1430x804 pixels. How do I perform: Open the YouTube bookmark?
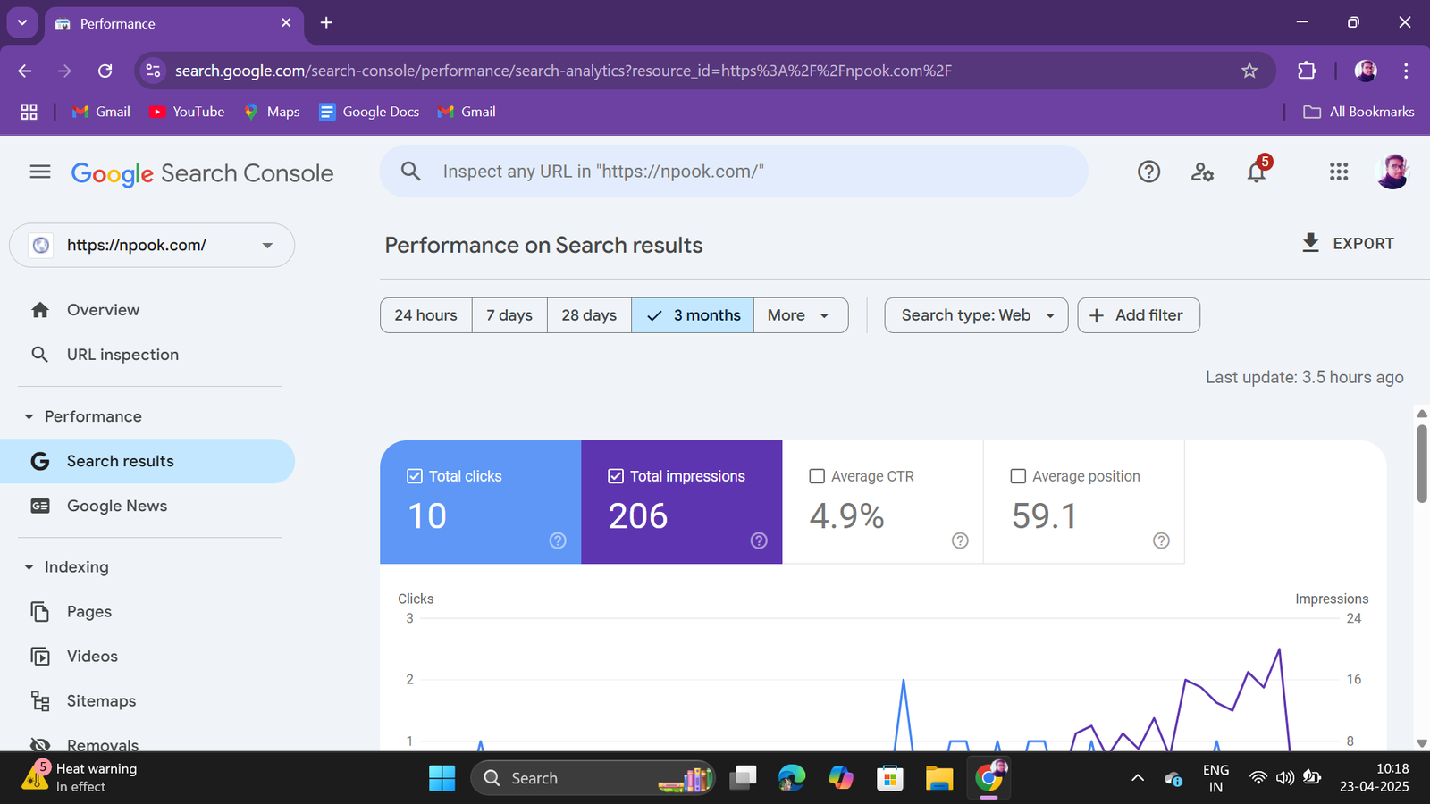coord(187,112)
